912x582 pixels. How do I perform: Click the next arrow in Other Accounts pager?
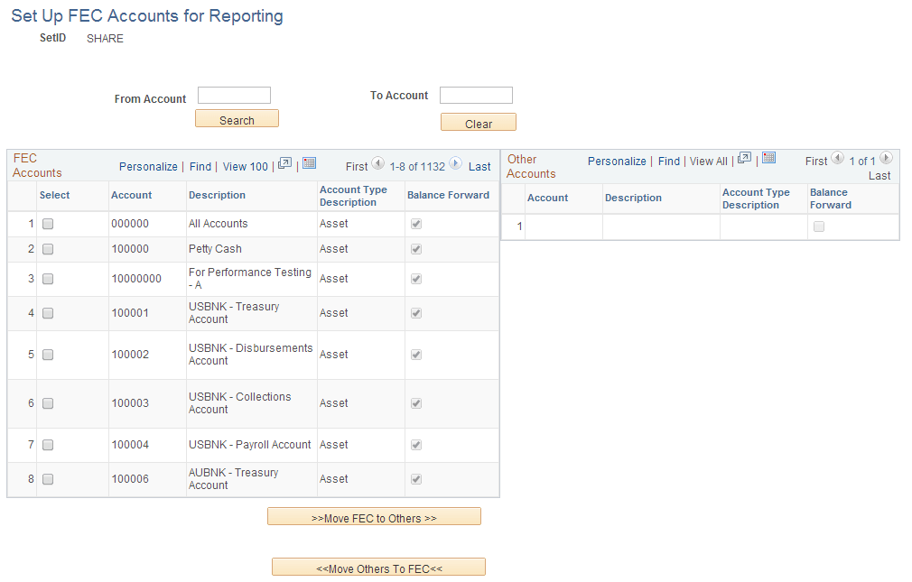[x=887, y=159]
